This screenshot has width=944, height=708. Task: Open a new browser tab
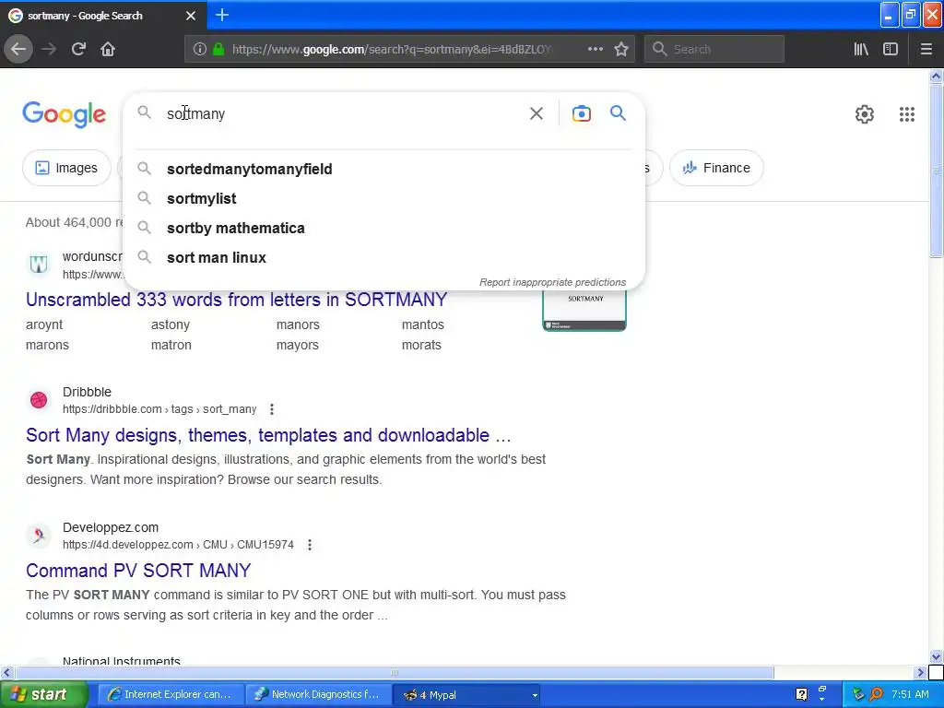[222, 15]
